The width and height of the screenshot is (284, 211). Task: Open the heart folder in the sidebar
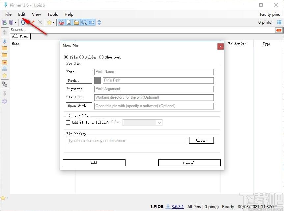5,62
